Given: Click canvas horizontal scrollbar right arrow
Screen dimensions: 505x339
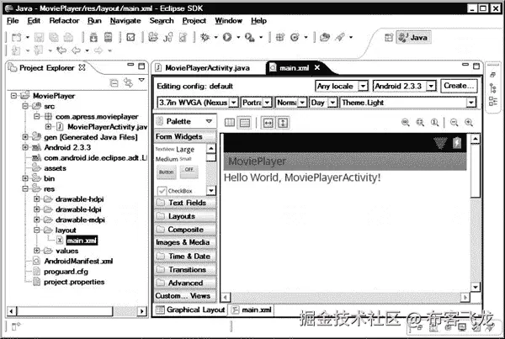Looking at the screenshot, I should tap(465, 297).
